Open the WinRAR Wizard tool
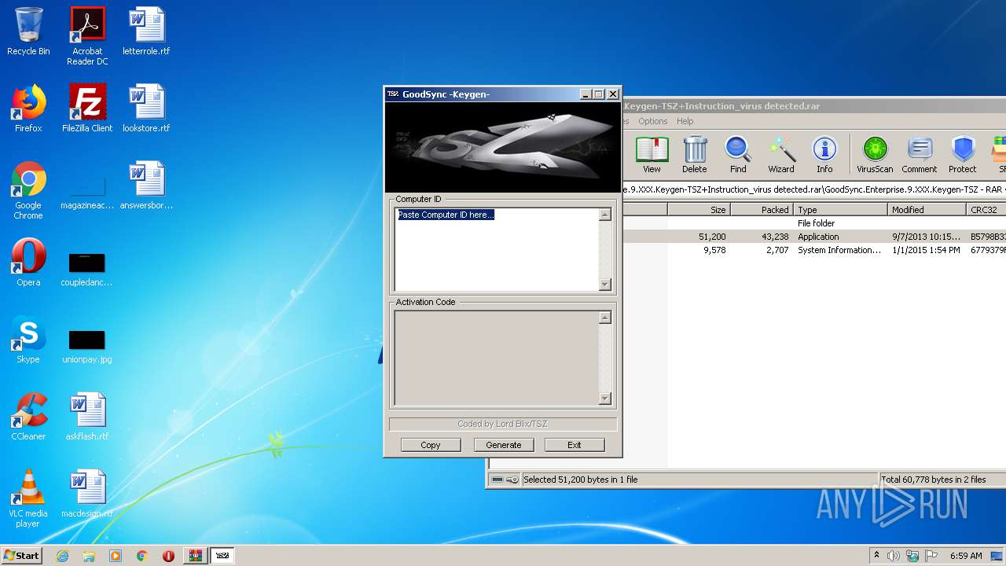The height and width of the screenshot is (566, 1006). [x=781, y=155]
